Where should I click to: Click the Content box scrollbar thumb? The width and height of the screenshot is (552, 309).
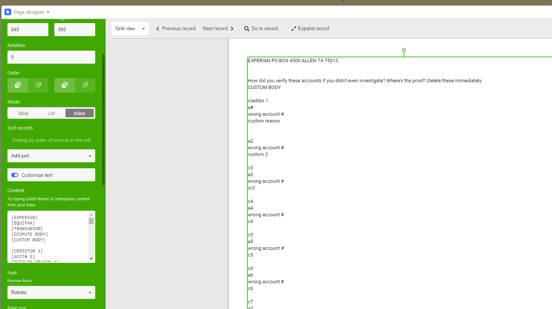[91, 221]
